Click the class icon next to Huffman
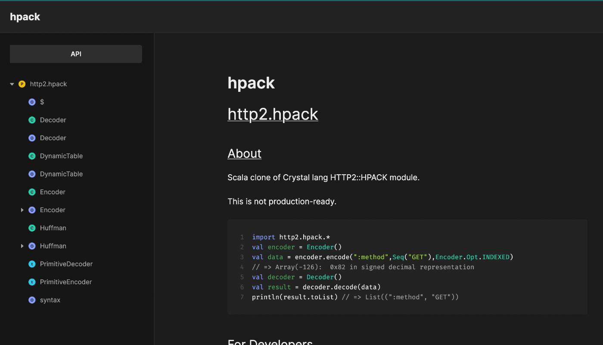This screenshot has height=345, width=603. click(x=32, y=228)
